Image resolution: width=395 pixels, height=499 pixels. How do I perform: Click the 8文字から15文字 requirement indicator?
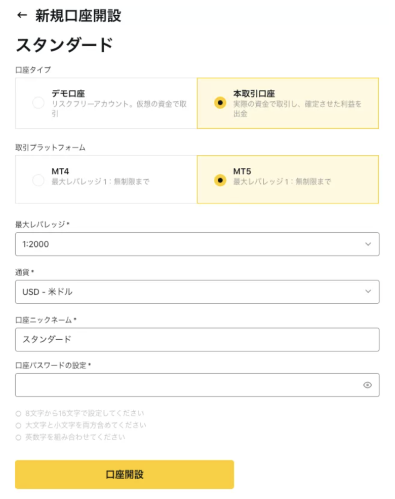[x=18, y=414]
